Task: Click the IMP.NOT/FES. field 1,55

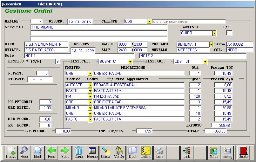Action: tap(144, 131)
